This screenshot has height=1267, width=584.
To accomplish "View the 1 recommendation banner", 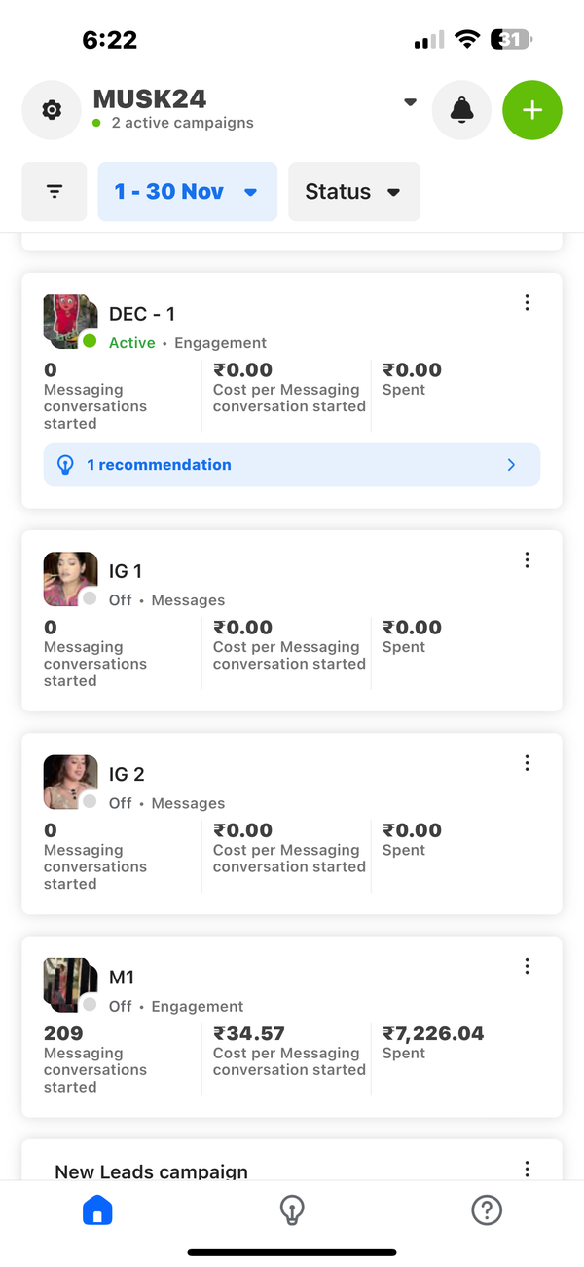I will click(x=292, y=465).
